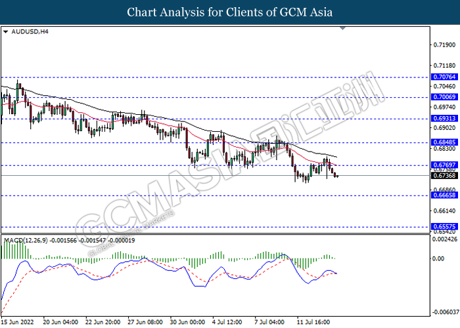Click the 0.71180 axis value
460x328 pixels.
coord(444,66)
